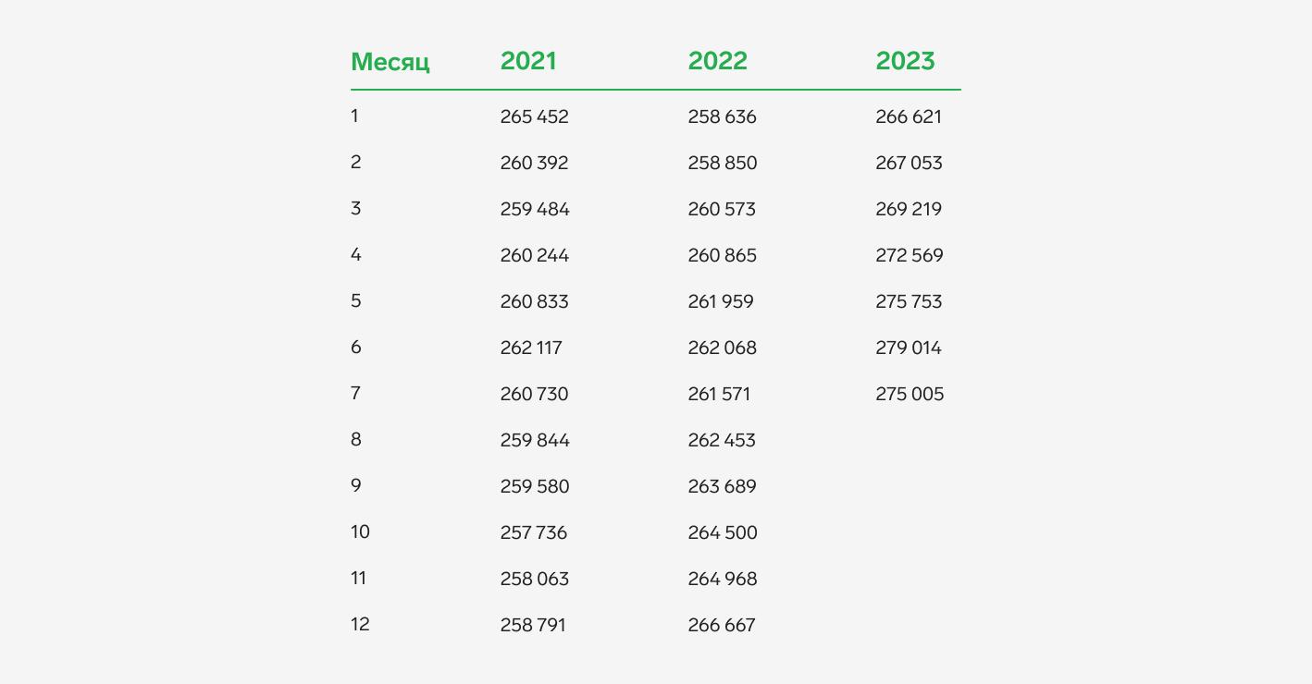Select the value 258 636 for month 1
Viewport: 1312px width, 684px height.
point(722,117)
